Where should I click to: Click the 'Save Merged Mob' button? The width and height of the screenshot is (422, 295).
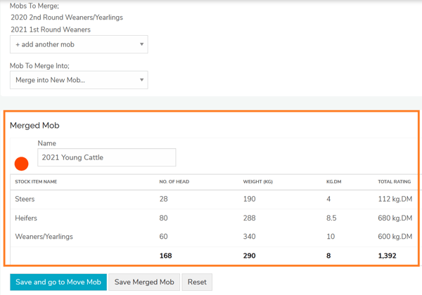[x=144, y=282]
